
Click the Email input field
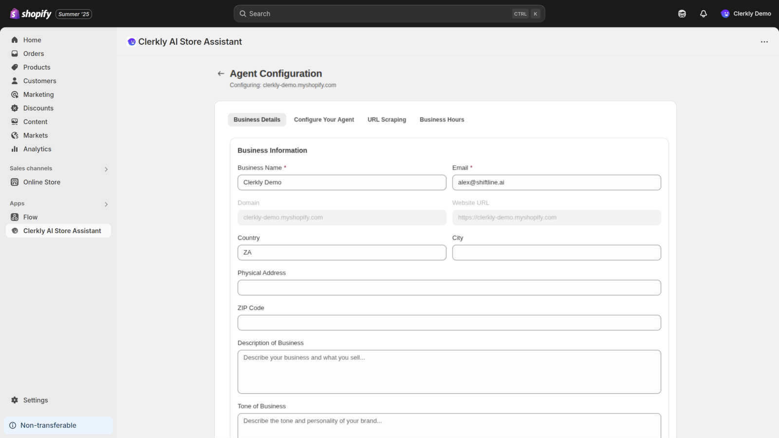pos(556,182)
